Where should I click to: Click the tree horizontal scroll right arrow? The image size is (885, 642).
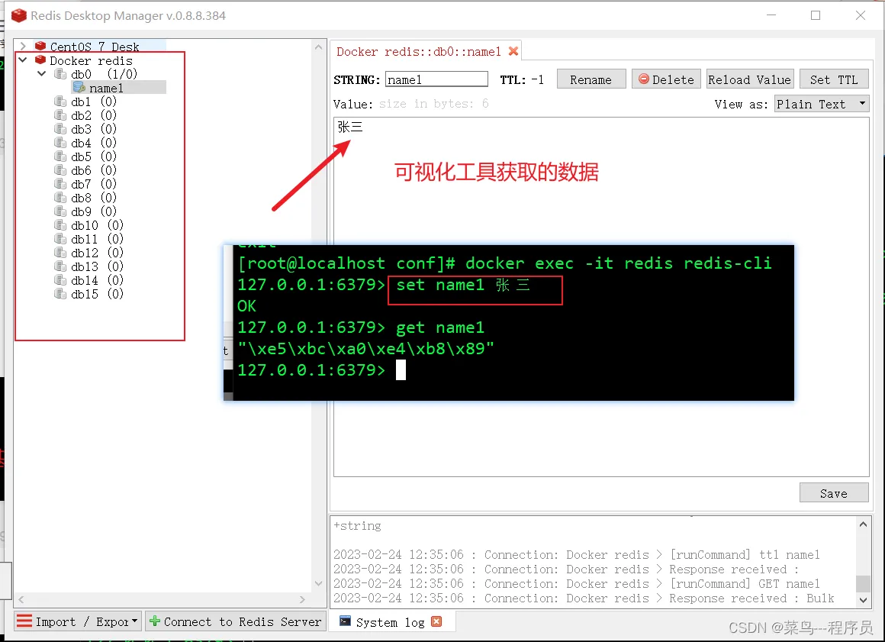click(303, 599)
